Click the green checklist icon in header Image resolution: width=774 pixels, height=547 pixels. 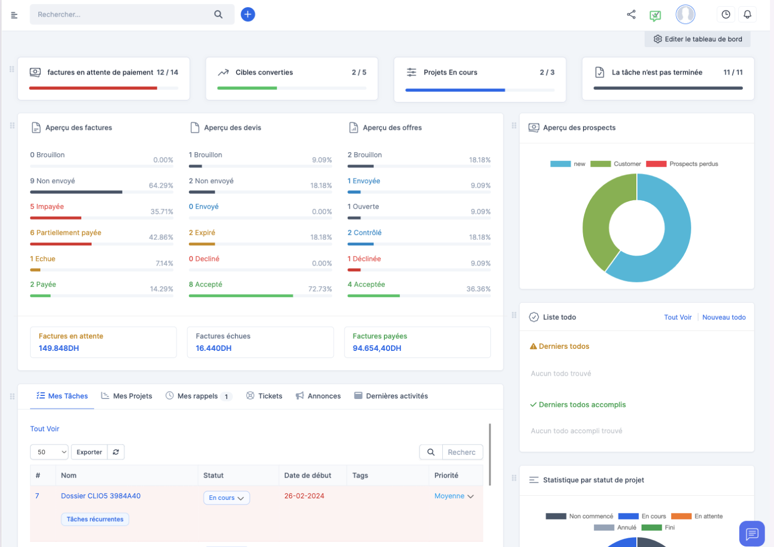pyautogui.click(x=655, y=16)
